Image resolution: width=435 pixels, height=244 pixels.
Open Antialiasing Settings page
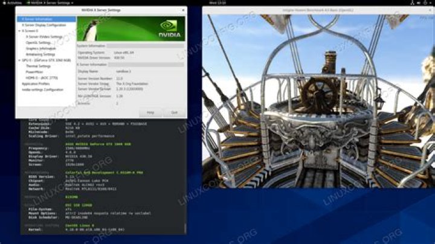click(x=40, y=54)
